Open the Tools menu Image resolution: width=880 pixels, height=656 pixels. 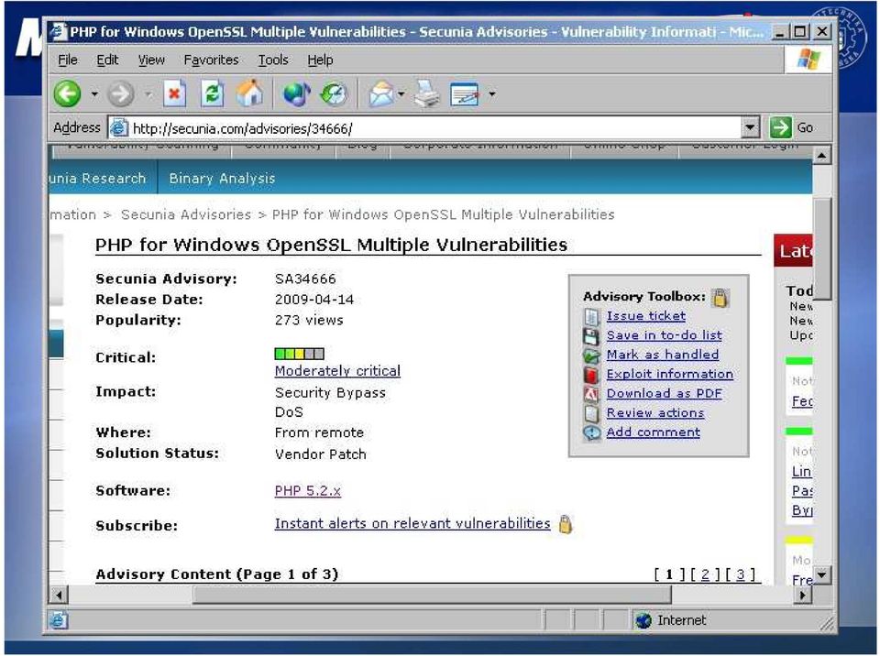[273, 60]
